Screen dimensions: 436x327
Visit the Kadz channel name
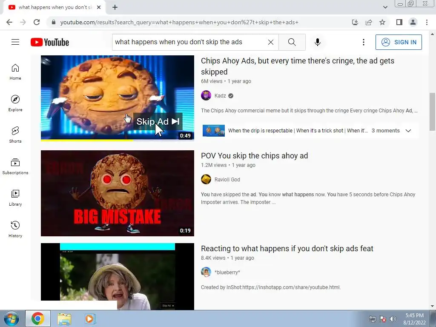click(220, 96)
